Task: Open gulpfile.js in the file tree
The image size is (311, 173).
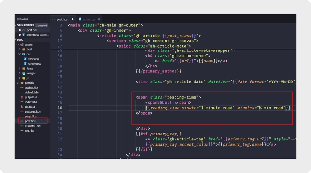Action: click(31, 97)
